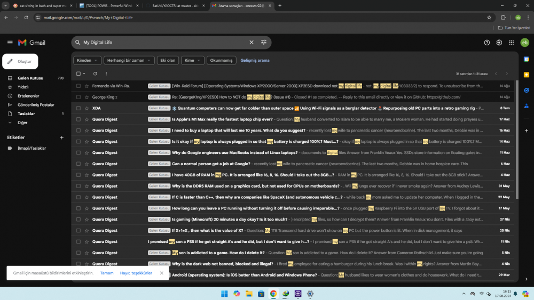Switch to the [TOOL] POWIS browser tab
534x300 pixels.
pos(108,5)
